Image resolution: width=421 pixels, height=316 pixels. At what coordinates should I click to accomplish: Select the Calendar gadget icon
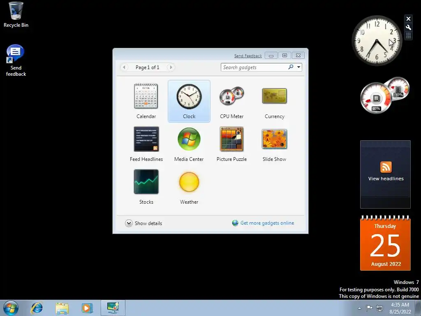point(146,96)
